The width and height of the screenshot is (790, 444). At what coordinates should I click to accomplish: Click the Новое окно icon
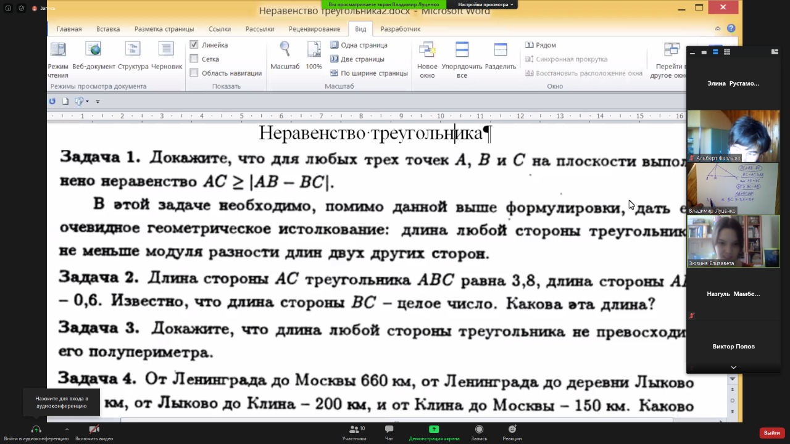pos(426,50)
